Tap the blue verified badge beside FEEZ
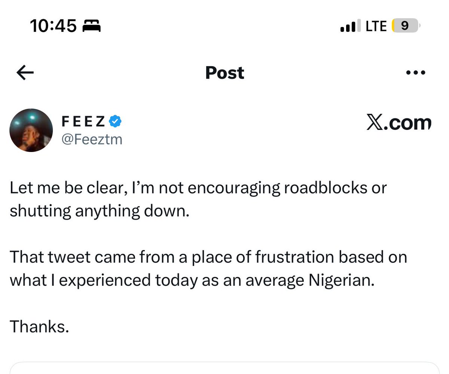The width and height of the screenshot is (449, 374). click(x=114, y=121)
